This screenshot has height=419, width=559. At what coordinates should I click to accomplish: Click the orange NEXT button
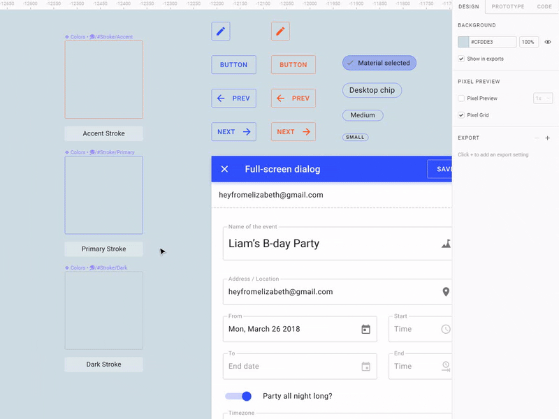(x=293, y=132)
